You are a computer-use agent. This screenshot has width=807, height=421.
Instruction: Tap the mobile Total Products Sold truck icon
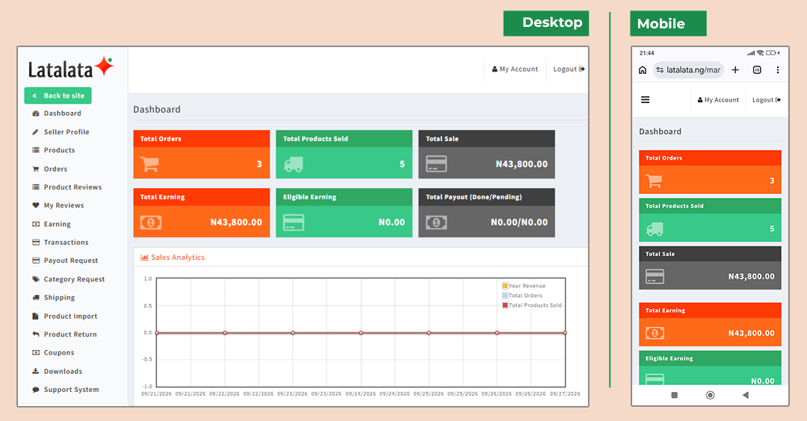pos(655,229)
